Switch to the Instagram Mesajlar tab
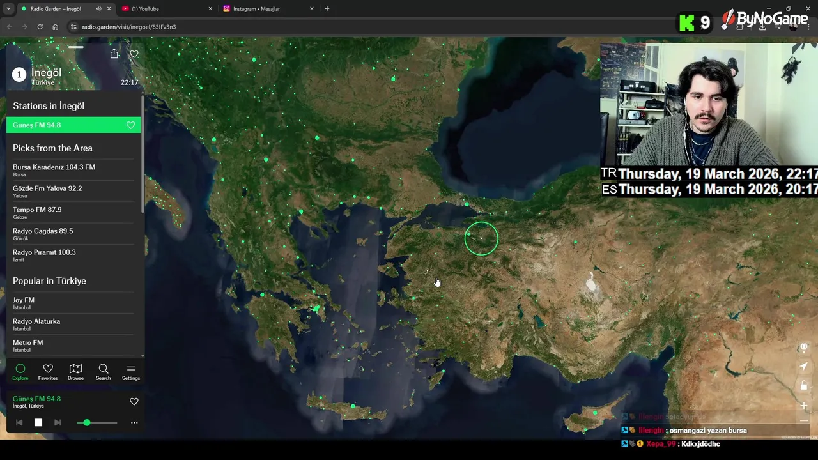Viewport: 818px width, 460px height. pos(268,9)
